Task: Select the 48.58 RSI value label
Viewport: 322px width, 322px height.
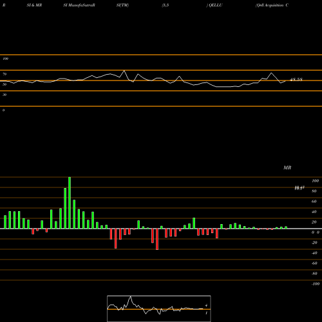Action: 296,80
